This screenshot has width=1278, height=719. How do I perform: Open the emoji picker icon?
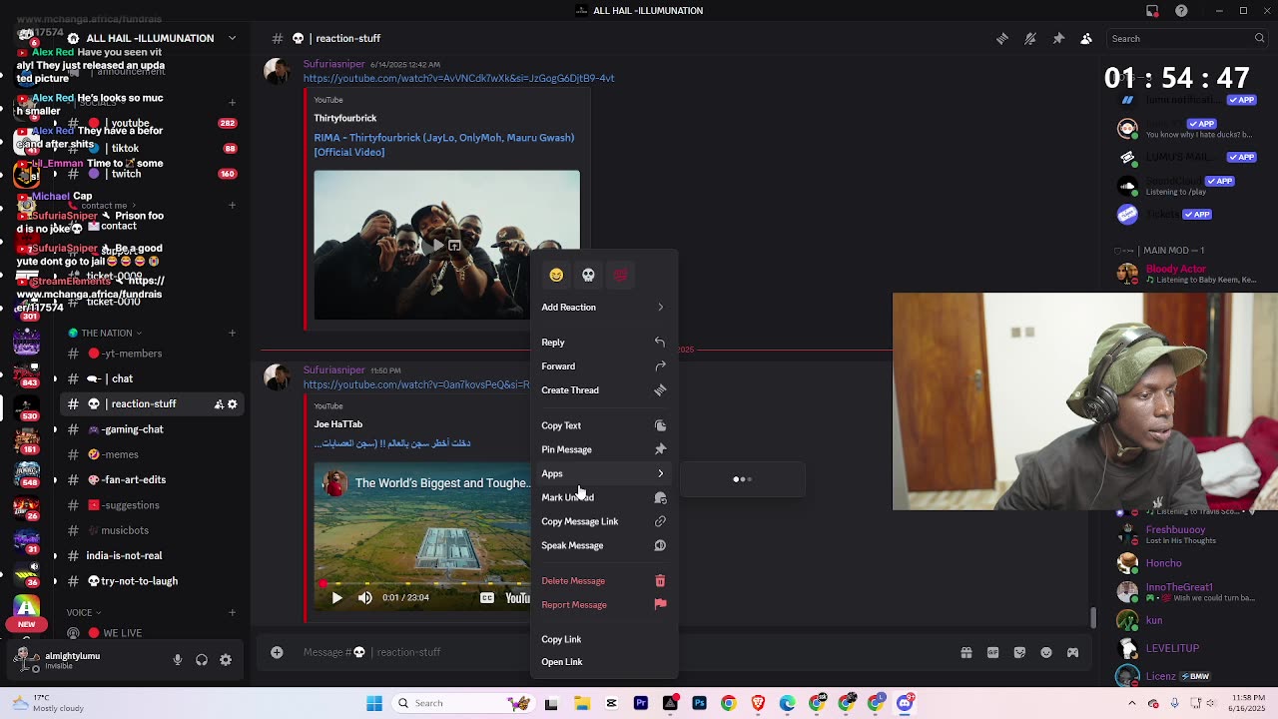[x=1046, y=653]
